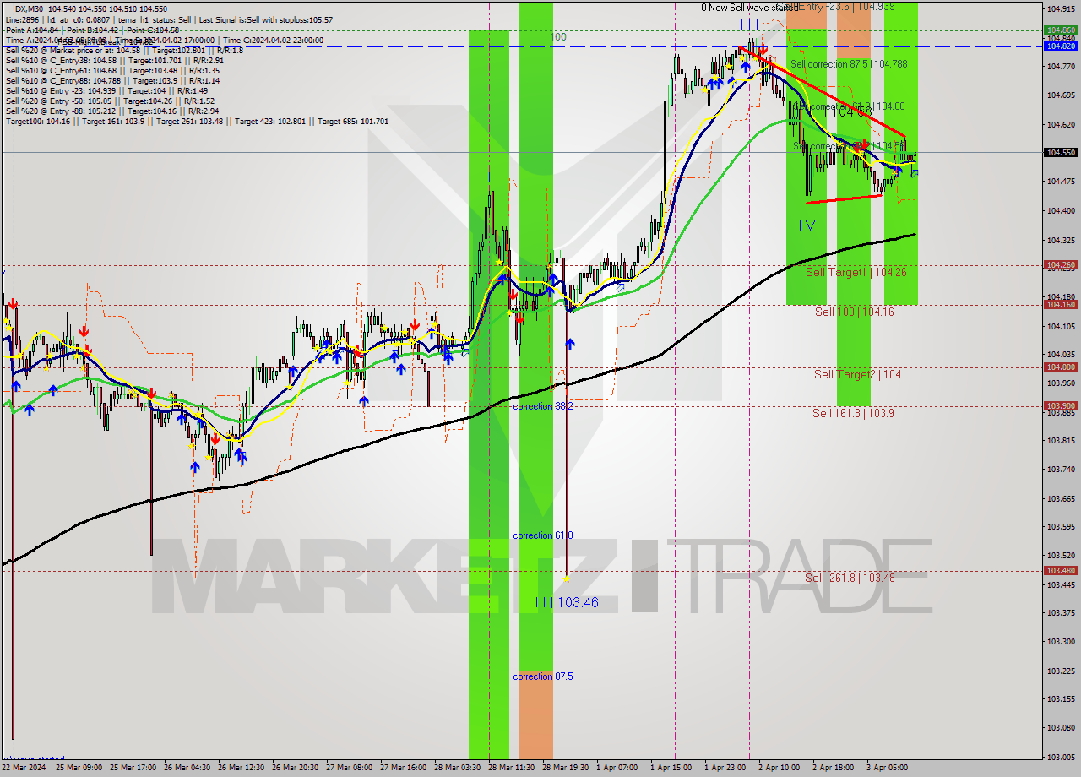Select the 'I I I 103.46' wave label
The height and width of the screenshot is (777, 1081).
(567, 602)
